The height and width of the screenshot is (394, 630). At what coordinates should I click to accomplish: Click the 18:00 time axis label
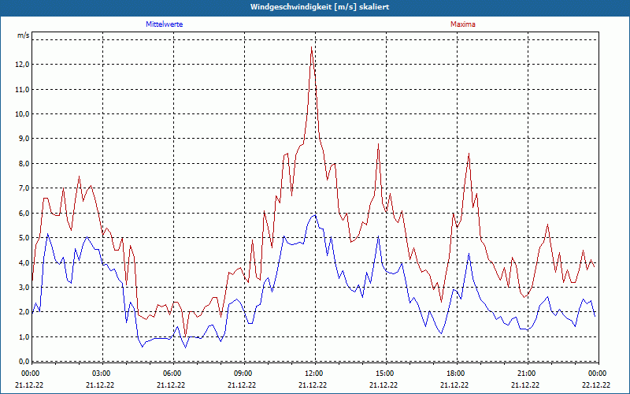click(x=457, y=374)
